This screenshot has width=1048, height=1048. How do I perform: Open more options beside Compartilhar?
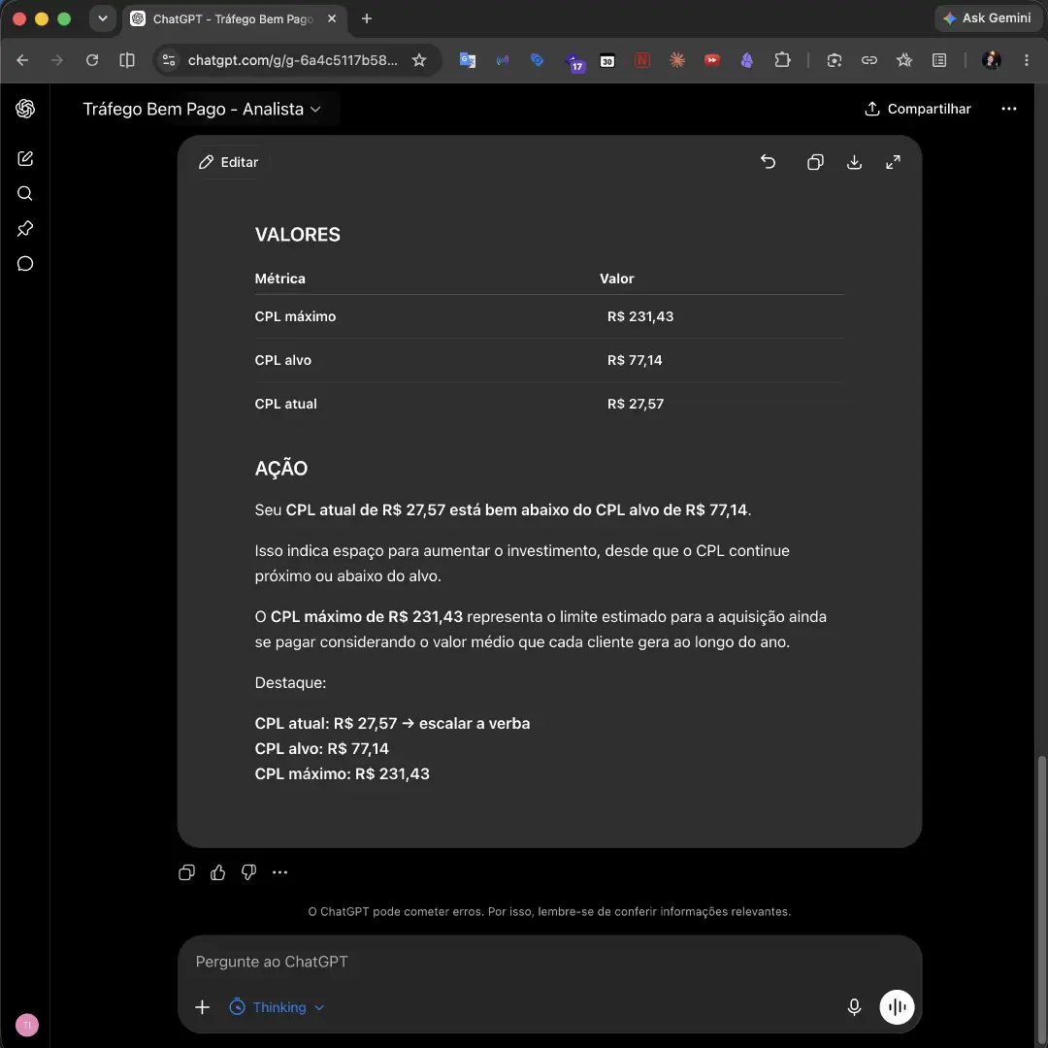(1008, 109)
